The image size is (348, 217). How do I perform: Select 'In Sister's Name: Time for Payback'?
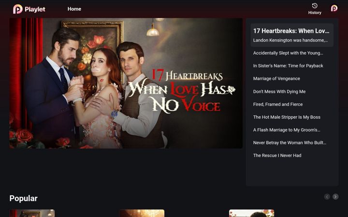click(288, 66)
